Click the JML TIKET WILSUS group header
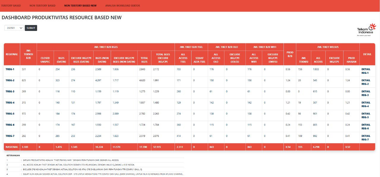380x177 pixels. coord(328,47)
